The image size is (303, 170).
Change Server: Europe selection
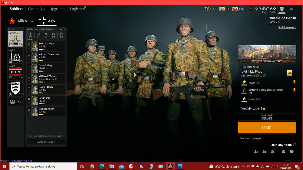point(267,138)
